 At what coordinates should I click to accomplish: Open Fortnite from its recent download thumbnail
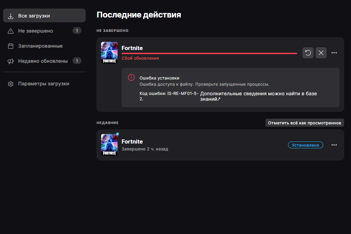coord(109,145)
